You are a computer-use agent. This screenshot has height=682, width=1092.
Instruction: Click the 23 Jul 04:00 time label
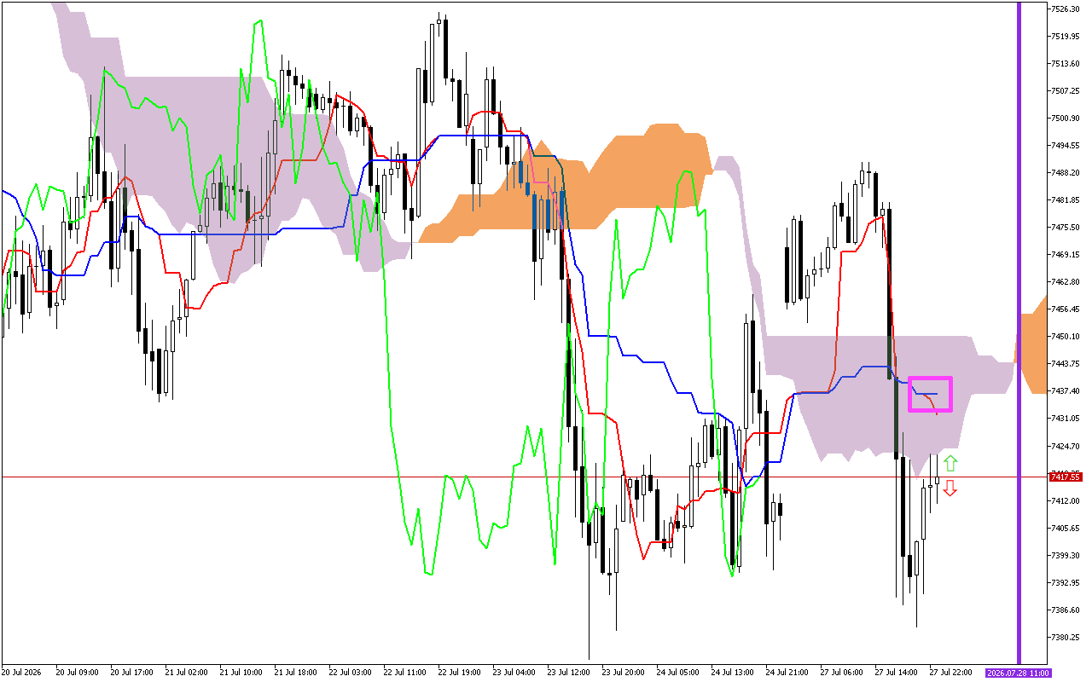click(514, 673)
